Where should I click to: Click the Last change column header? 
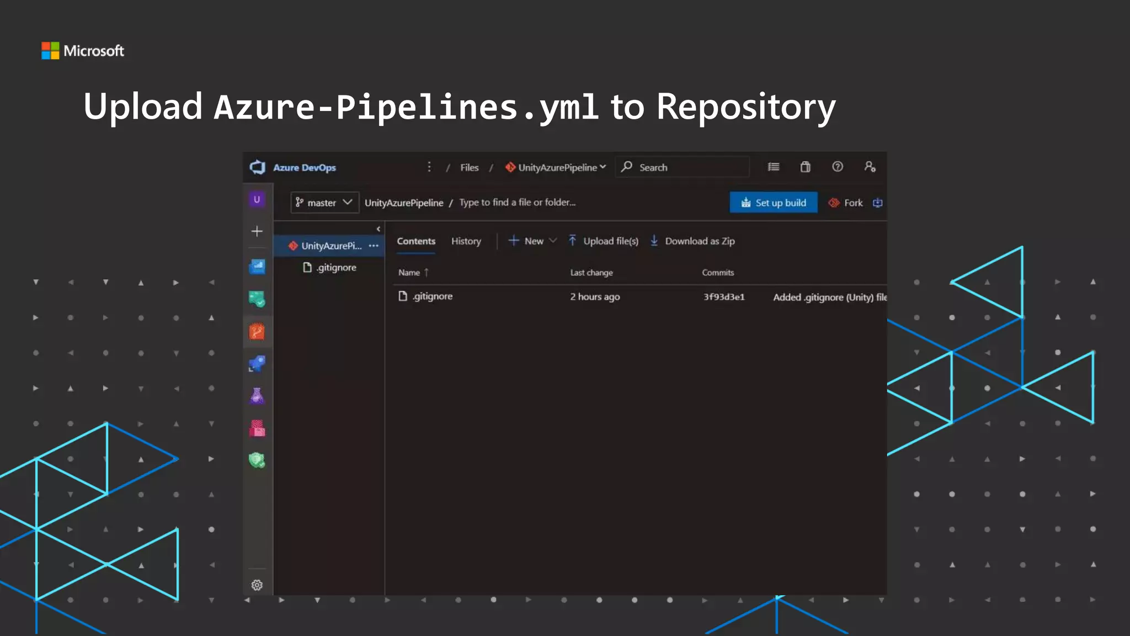pos(591,273)
